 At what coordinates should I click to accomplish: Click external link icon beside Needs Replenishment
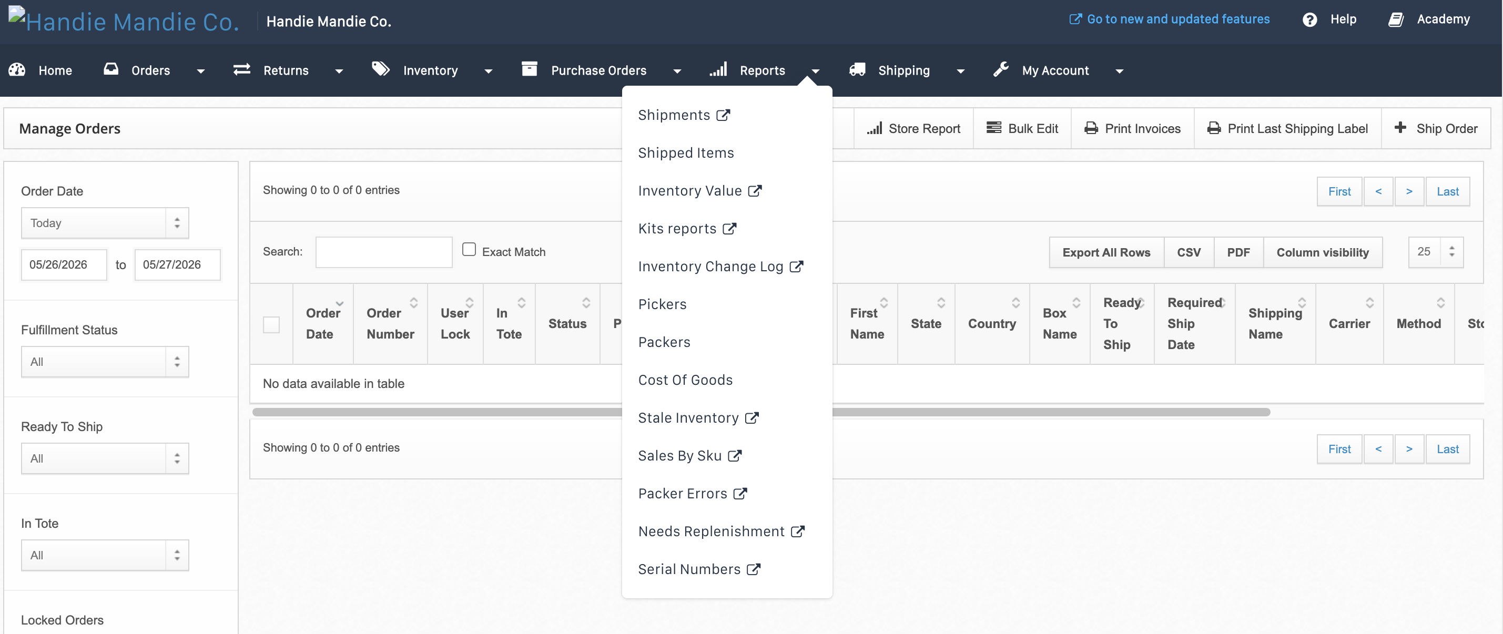pos(798,532)
